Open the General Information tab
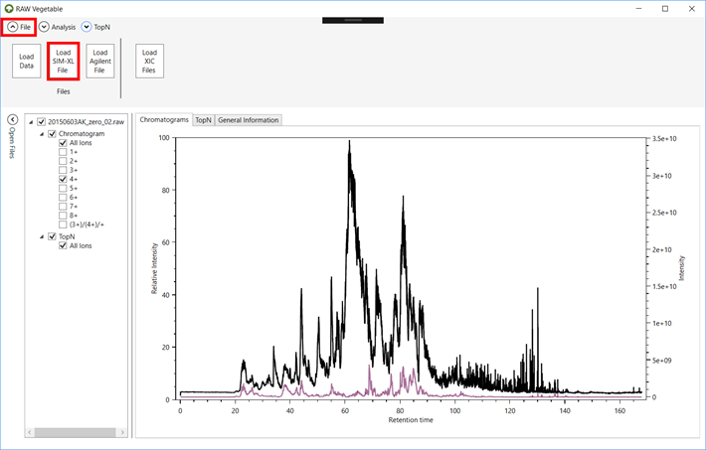This screenshot has height=450, width=706. [x=248, y=120]
